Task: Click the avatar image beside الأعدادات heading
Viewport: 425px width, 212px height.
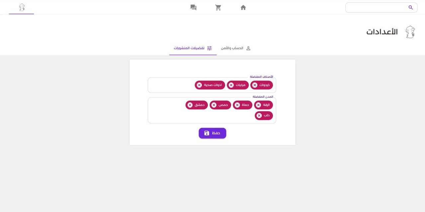Action: pos(410,32)
